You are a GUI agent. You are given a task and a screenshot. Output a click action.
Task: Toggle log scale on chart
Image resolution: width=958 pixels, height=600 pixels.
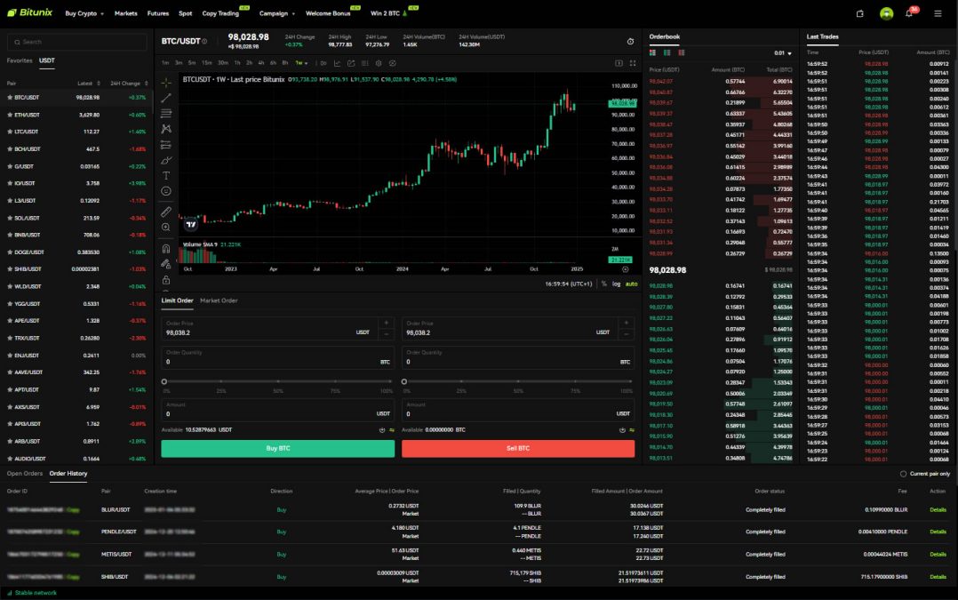point(616,284)
